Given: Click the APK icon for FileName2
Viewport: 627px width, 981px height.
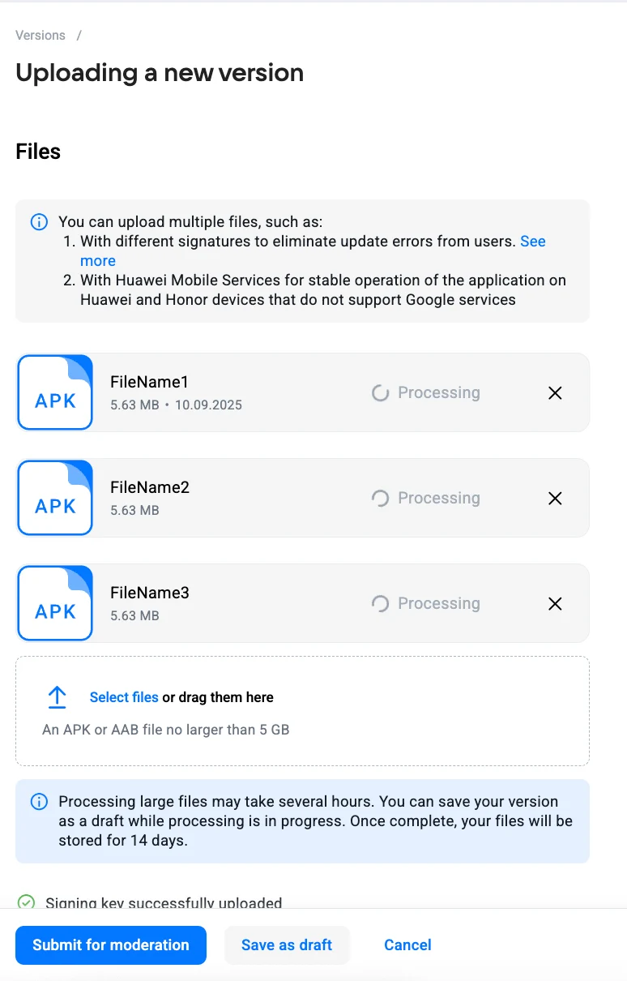Looking at the screenshot, I should tap(55, 498).
